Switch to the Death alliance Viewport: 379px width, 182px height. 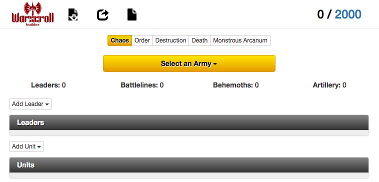[x=199, y=40]
